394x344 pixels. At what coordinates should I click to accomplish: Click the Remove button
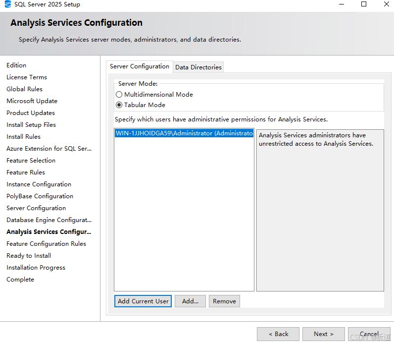point(224,301)
